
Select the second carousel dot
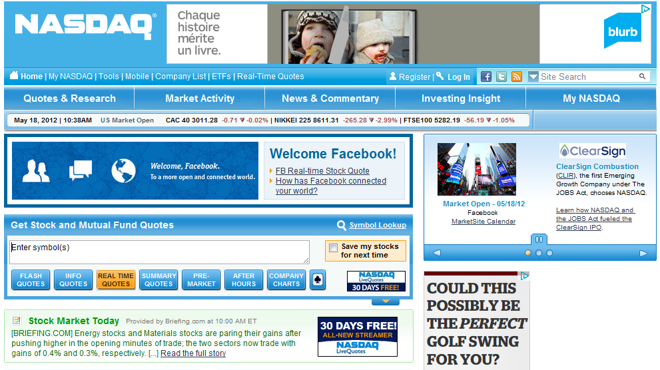[539, 253]
